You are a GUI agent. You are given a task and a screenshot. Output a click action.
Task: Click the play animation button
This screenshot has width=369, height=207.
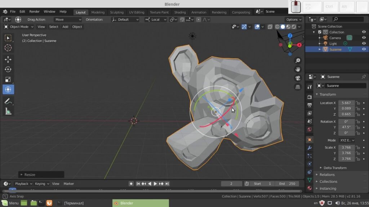tap(155, 184)
